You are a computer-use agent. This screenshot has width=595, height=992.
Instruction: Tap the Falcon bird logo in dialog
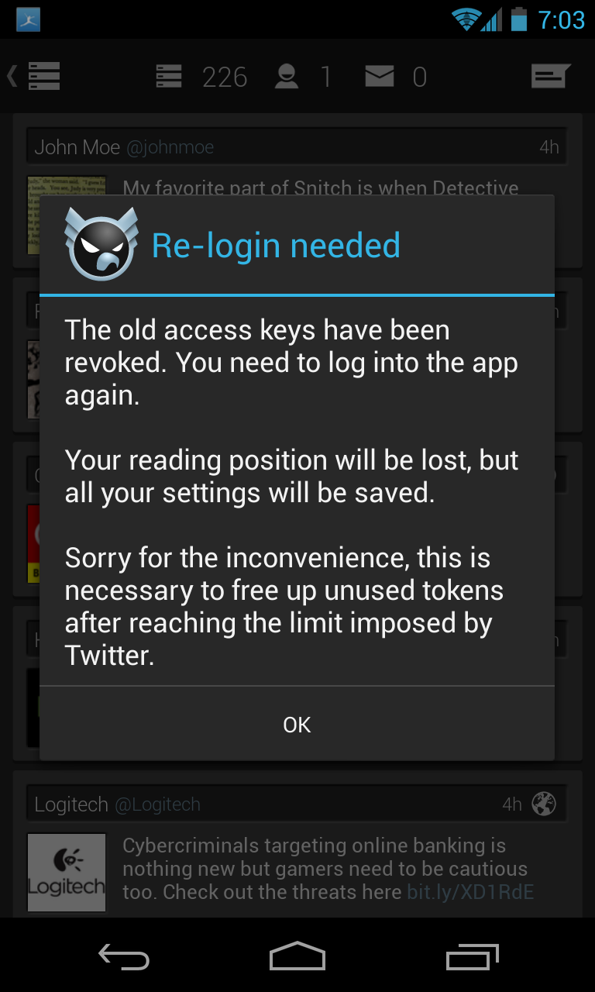(x=101, y=244)
